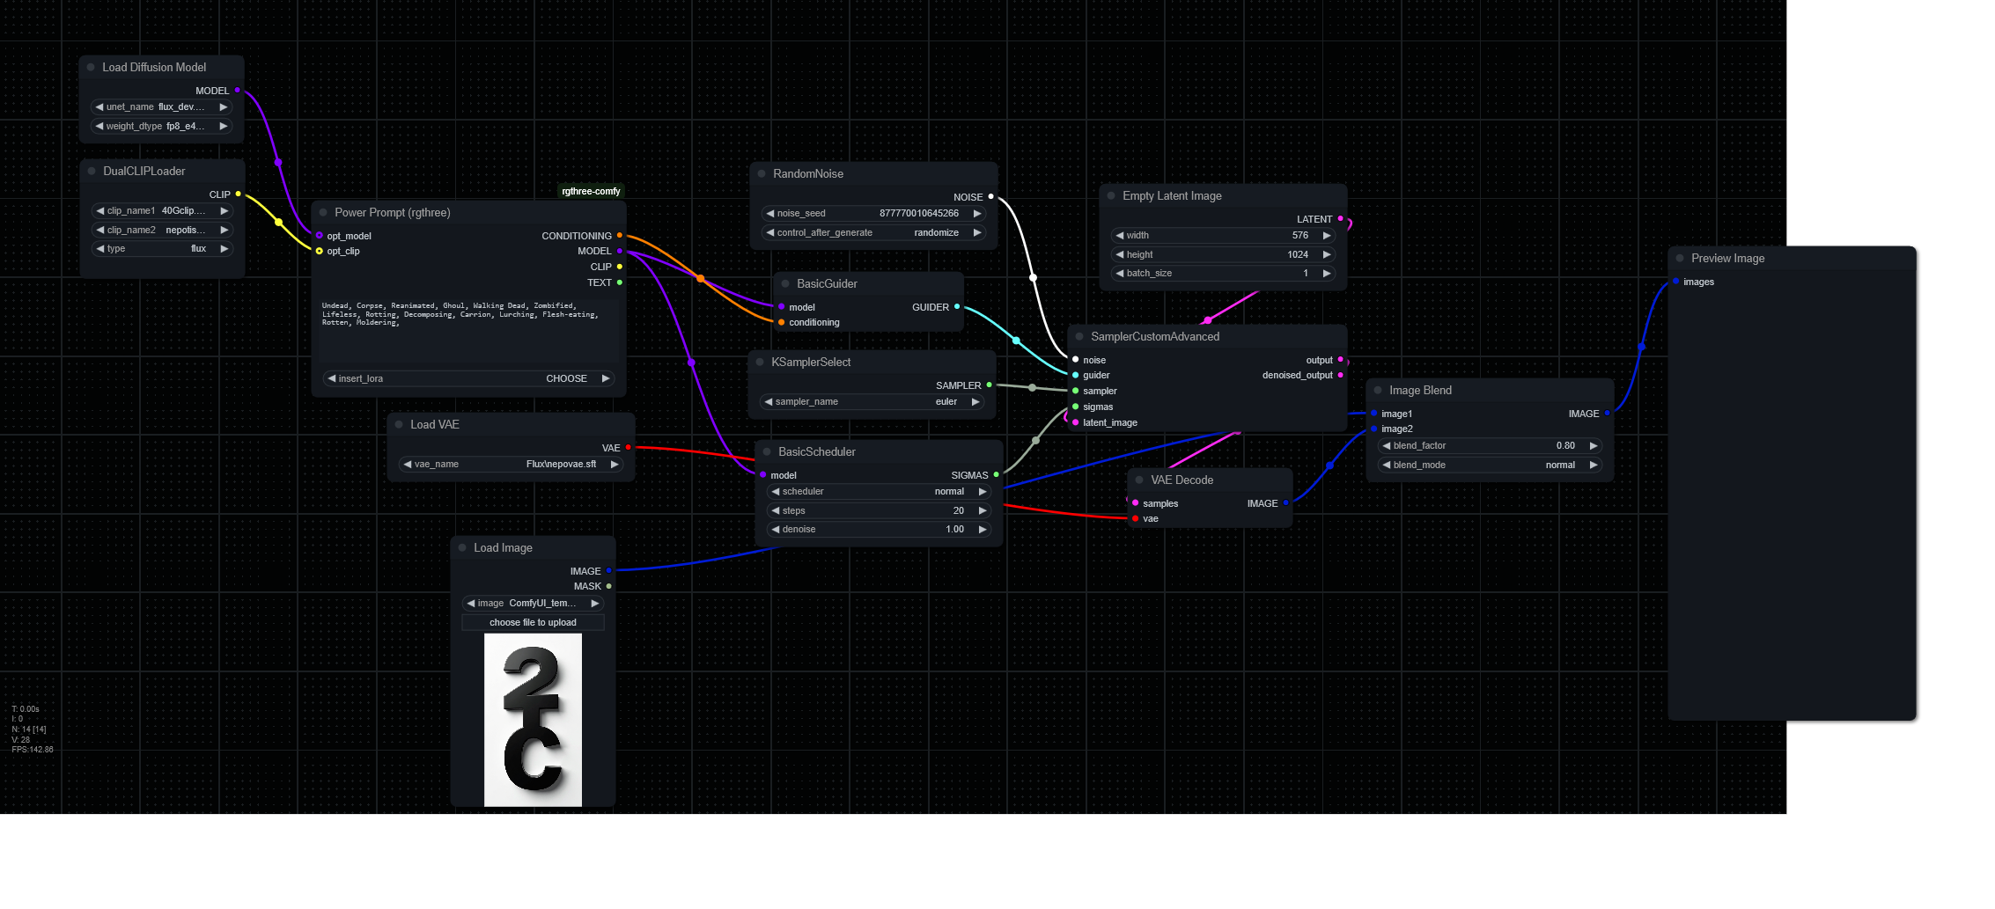The height and width of the screenshot is (909, 1995).
Task: Increase the steps value with right arrow
Action: [983, 510]
